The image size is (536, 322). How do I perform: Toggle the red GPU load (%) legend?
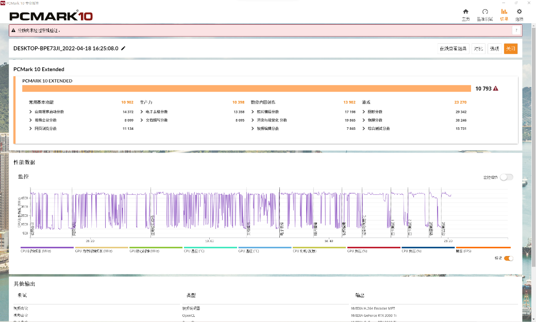click(x=374, y=249)
